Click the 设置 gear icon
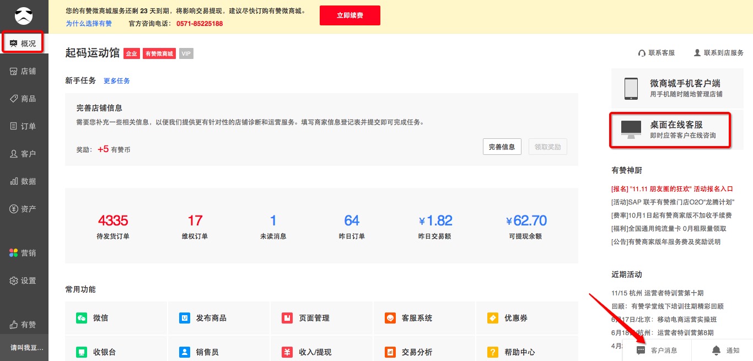 pos(14,281)
